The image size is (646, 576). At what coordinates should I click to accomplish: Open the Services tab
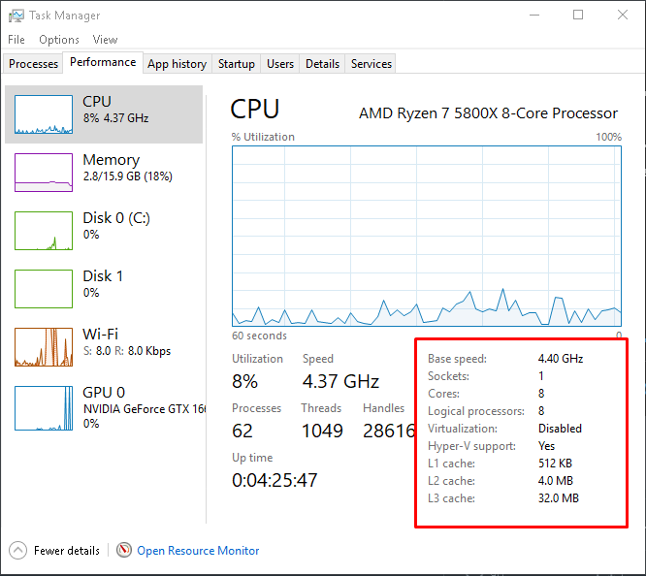(x=371, y=64)
